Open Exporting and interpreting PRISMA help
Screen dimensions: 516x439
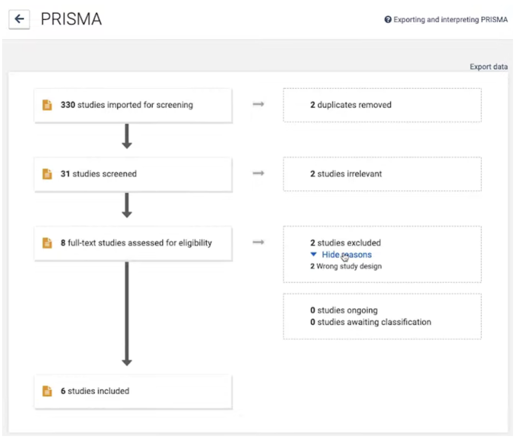pos(450,20)
